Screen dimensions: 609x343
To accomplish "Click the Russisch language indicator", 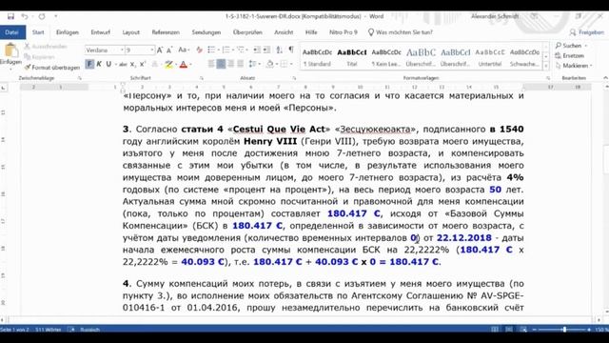I will (90, 330).
